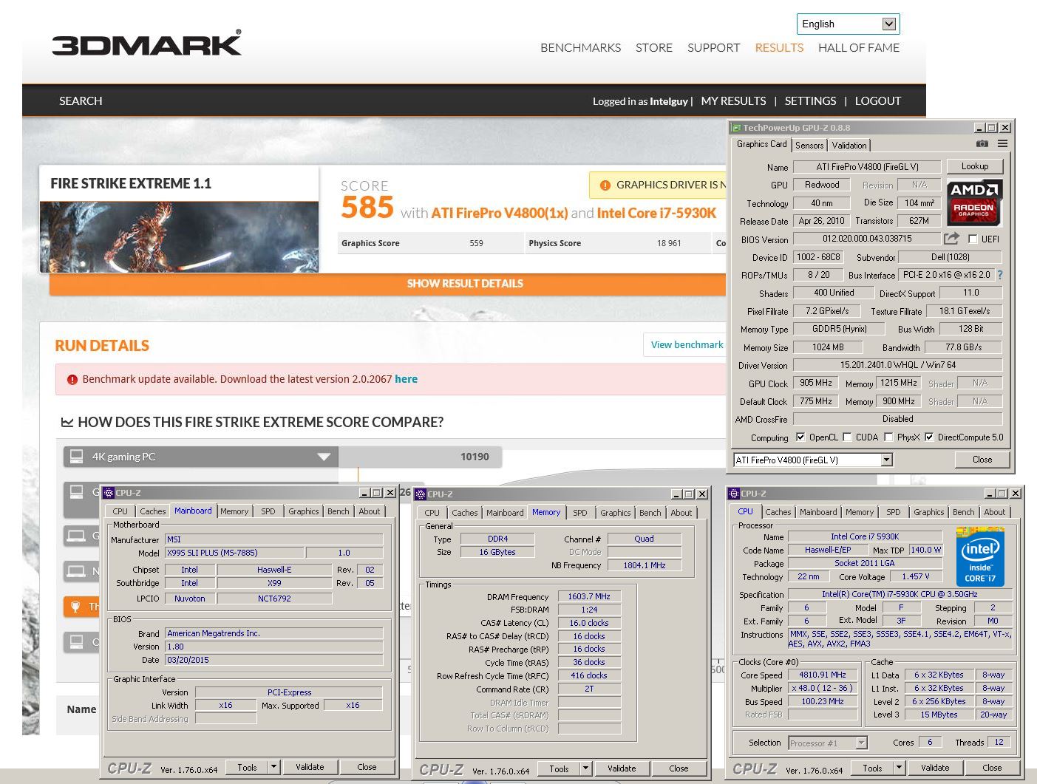The height and width of the screenshot is (784, 1037).
Task: Click the Fire Strike Extreme thumbnail image
Action: coord(180,237)
